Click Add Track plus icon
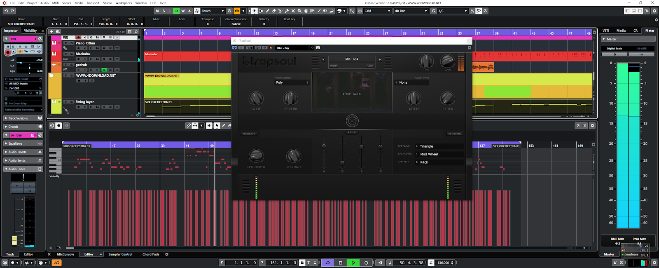The height and width of the screenshot is (268, 659). pyautogui.click(x=51, y=31)
